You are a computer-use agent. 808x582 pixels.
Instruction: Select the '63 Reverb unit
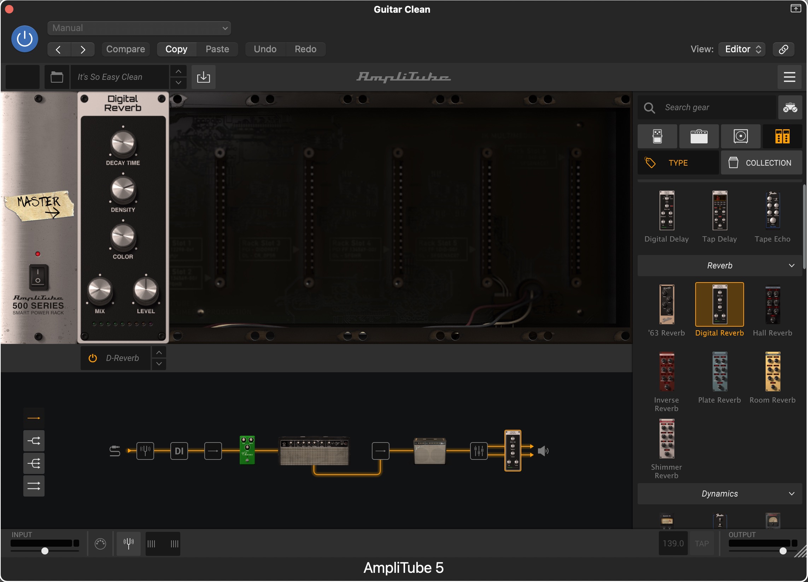point(667,311)
